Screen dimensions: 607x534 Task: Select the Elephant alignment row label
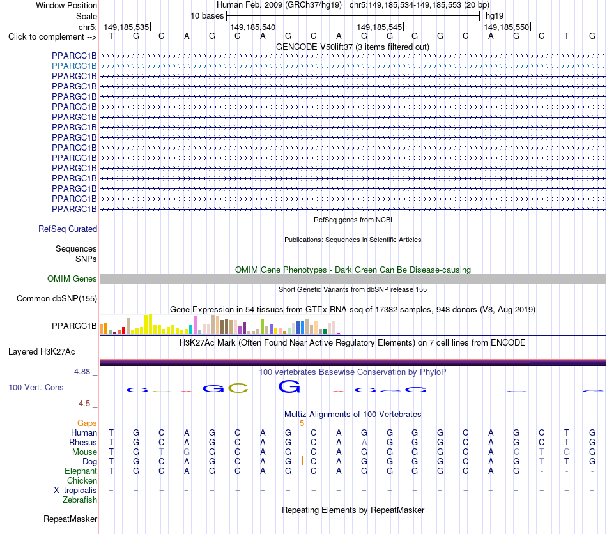click(81, 471)
